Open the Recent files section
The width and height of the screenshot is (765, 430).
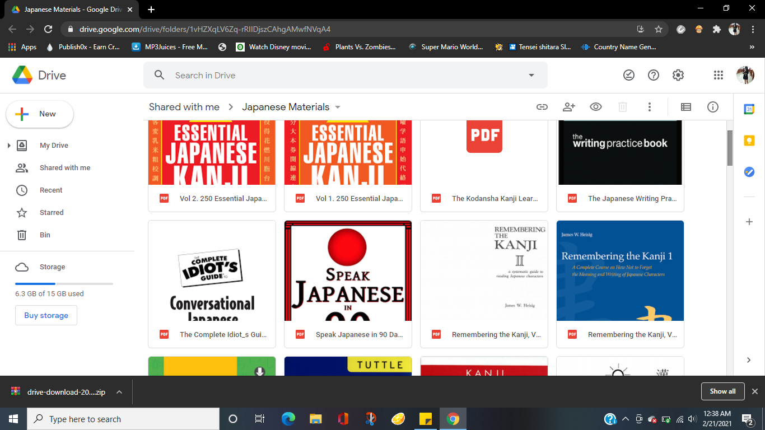(51, 190)
